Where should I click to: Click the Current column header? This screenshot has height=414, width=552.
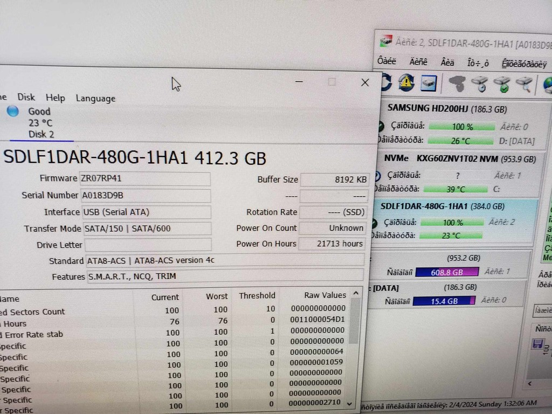pos(165,297)
